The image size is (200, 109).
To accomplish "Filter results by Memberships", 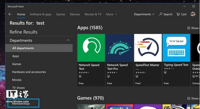I will (x=21, y=104).
